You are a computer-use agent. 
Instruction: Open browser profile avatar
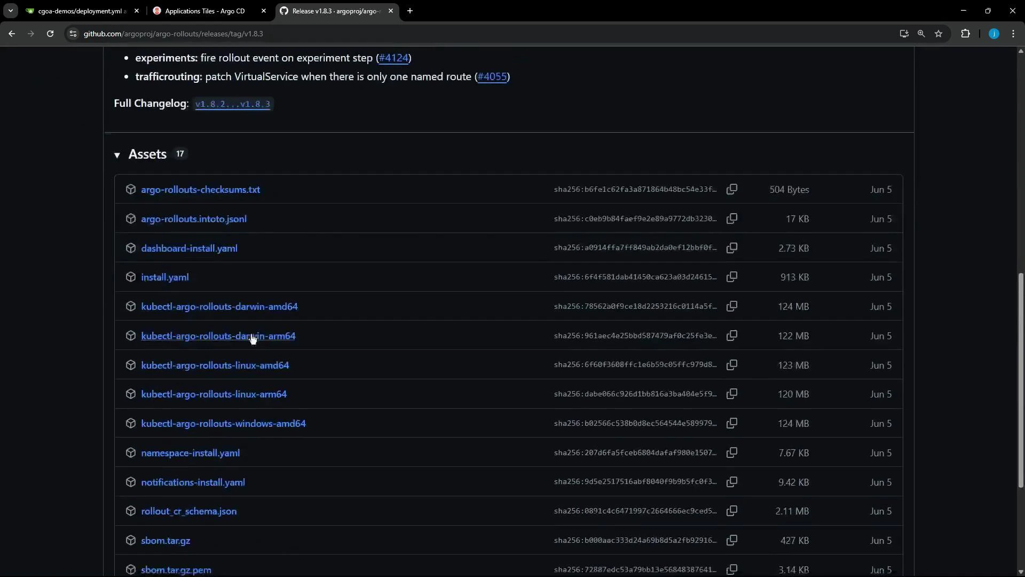(994, 34)
